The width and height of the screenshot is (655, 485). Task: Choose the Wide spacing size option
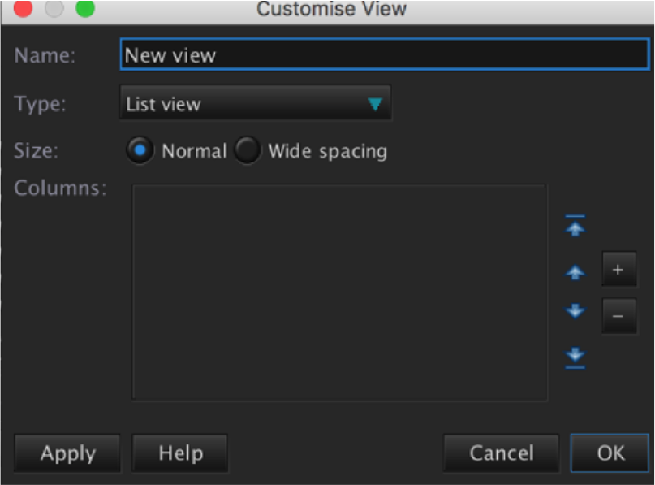pos(248,151)
